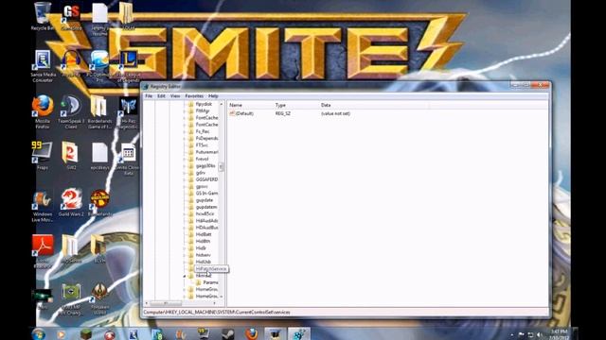Open Sansa Media Converter shortcut

coord(43,66)
